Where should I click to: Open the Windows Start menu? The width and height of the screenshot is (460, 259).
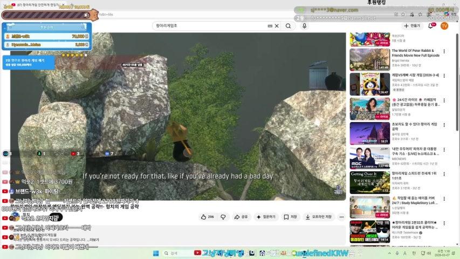coord(156,253)
